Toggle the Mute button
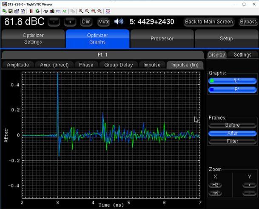259x209 pixels. (103, 22)
